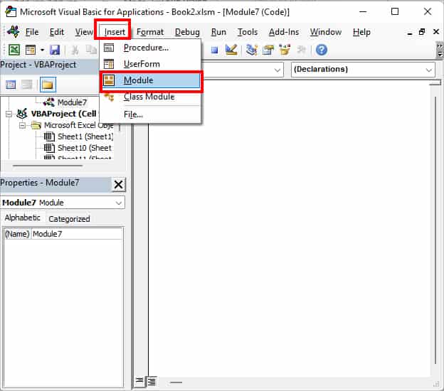Viewport: 444px width, 391px height.
Task: Open the dropdown arrow beside Insert UserForm
Action: (42, 50)
